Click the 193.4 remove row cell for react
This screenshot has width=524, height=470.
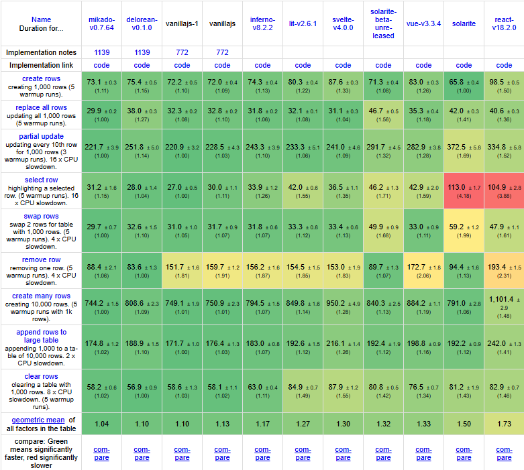(504, 271)
